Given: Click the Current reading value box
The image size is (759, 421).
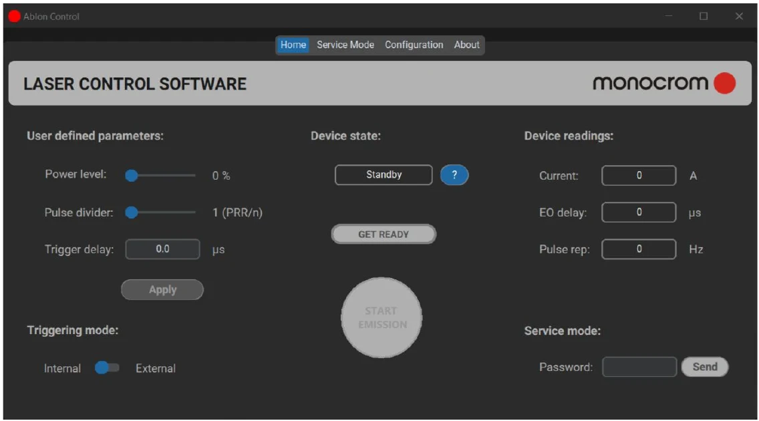Looking at the screenshot, I should point(639,175).
